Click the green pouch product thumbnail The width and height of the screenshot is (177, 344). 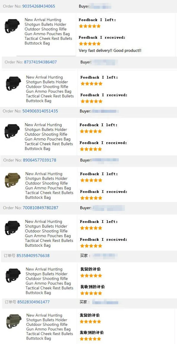tap(14, 321)
